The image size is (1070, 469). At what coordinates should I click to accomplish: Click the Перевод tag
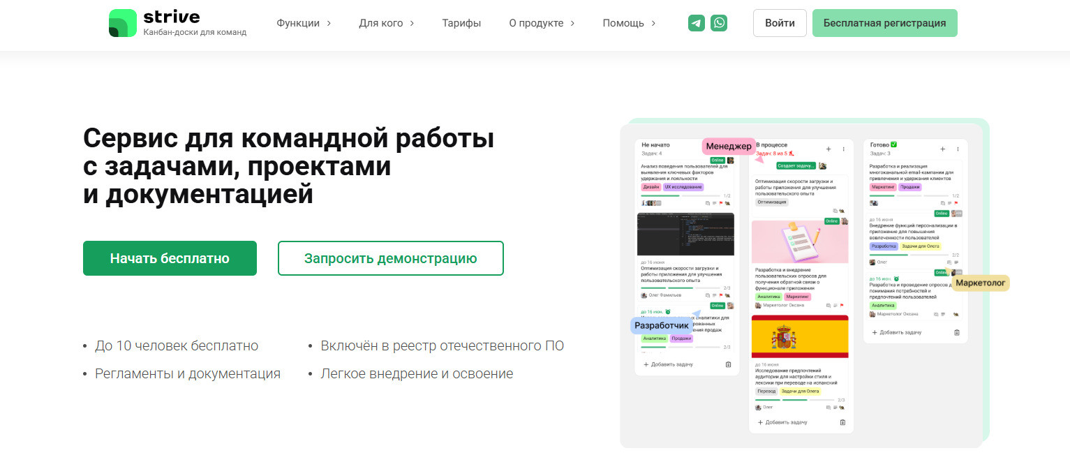tap(766, 391)
